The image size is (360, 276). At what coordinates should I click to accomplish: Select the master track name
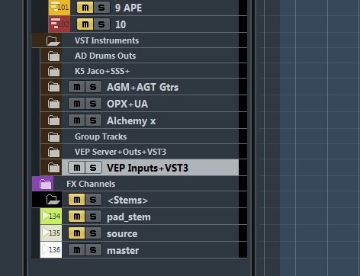pyautogui.click(x=123, y=251)
